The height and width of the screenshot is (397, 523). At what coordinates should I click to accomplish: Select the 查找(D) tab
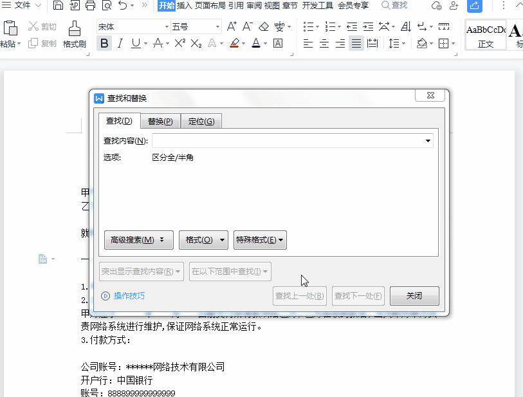tap(119, 120)
